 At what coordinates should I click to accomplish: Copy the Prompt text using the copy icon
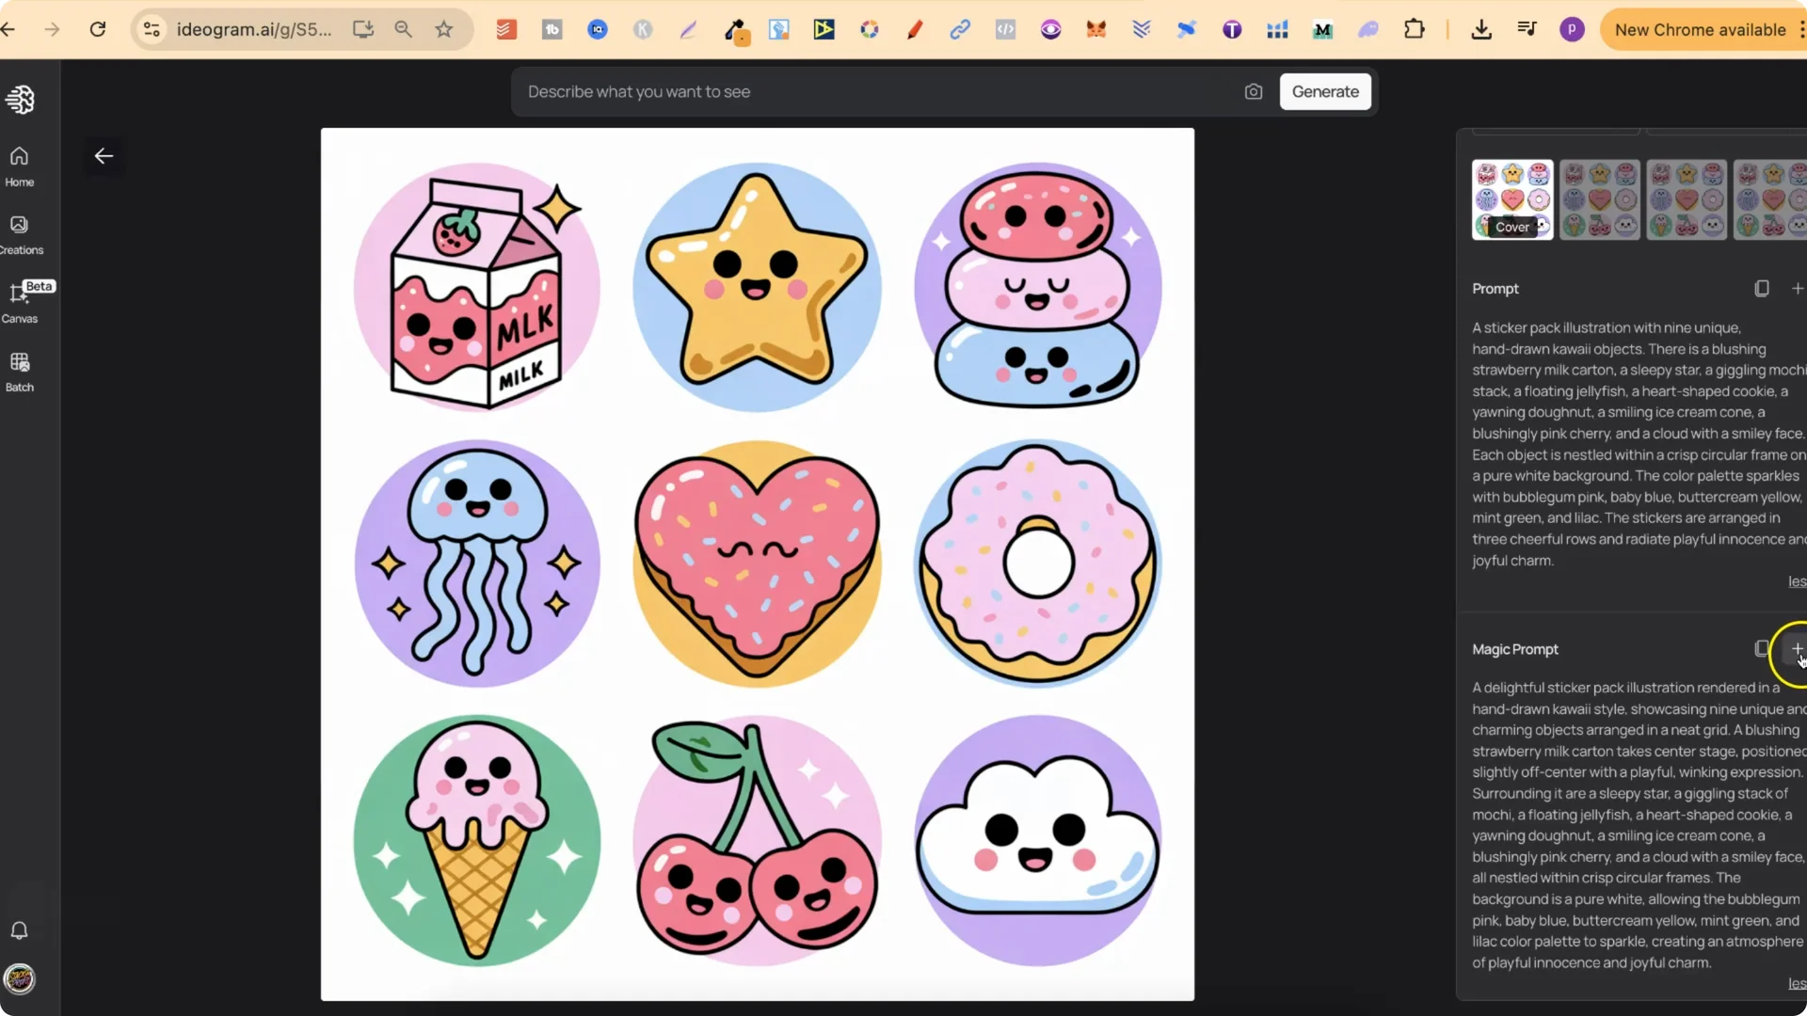point(1761,288)
